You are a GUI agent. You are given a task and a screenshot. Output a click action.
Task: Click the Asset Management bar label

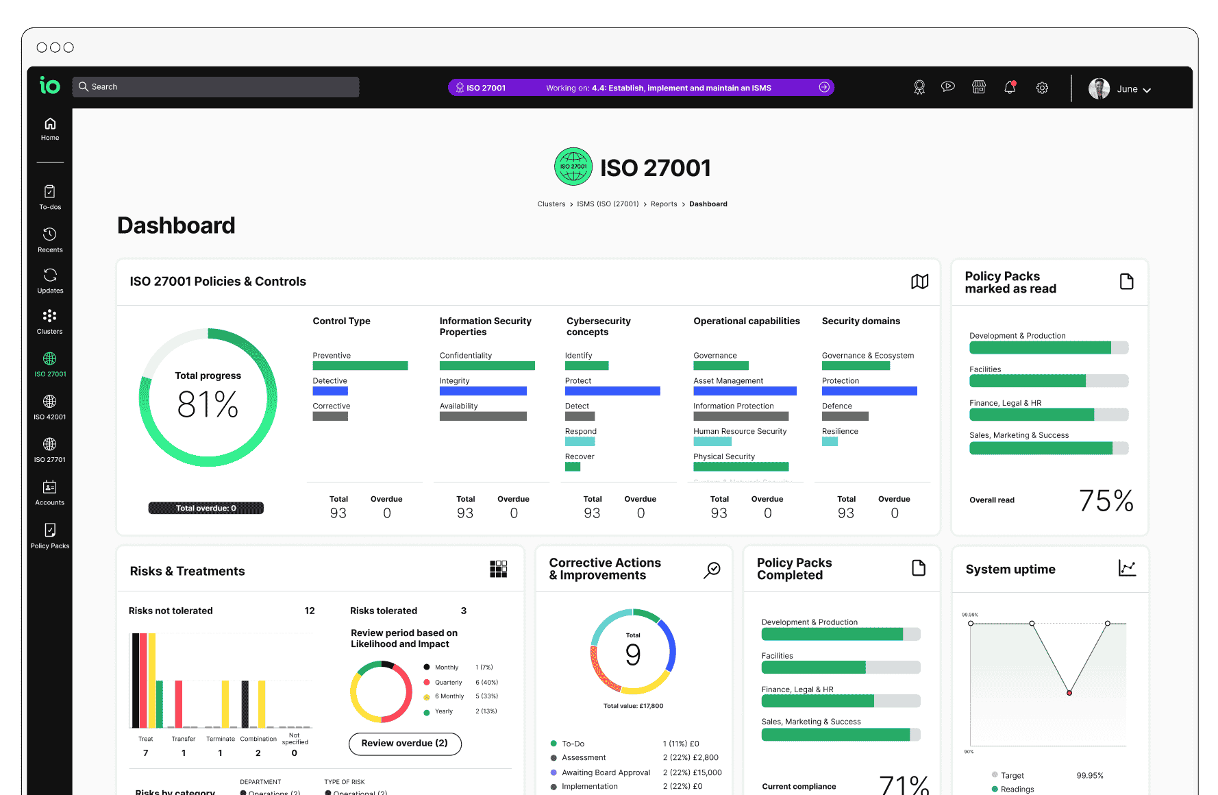pos(728,381)
